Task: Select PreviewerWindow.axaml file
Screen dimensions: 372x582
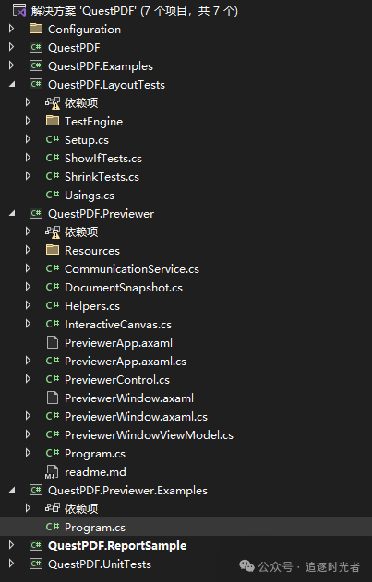Action: [x=129, y=398]
